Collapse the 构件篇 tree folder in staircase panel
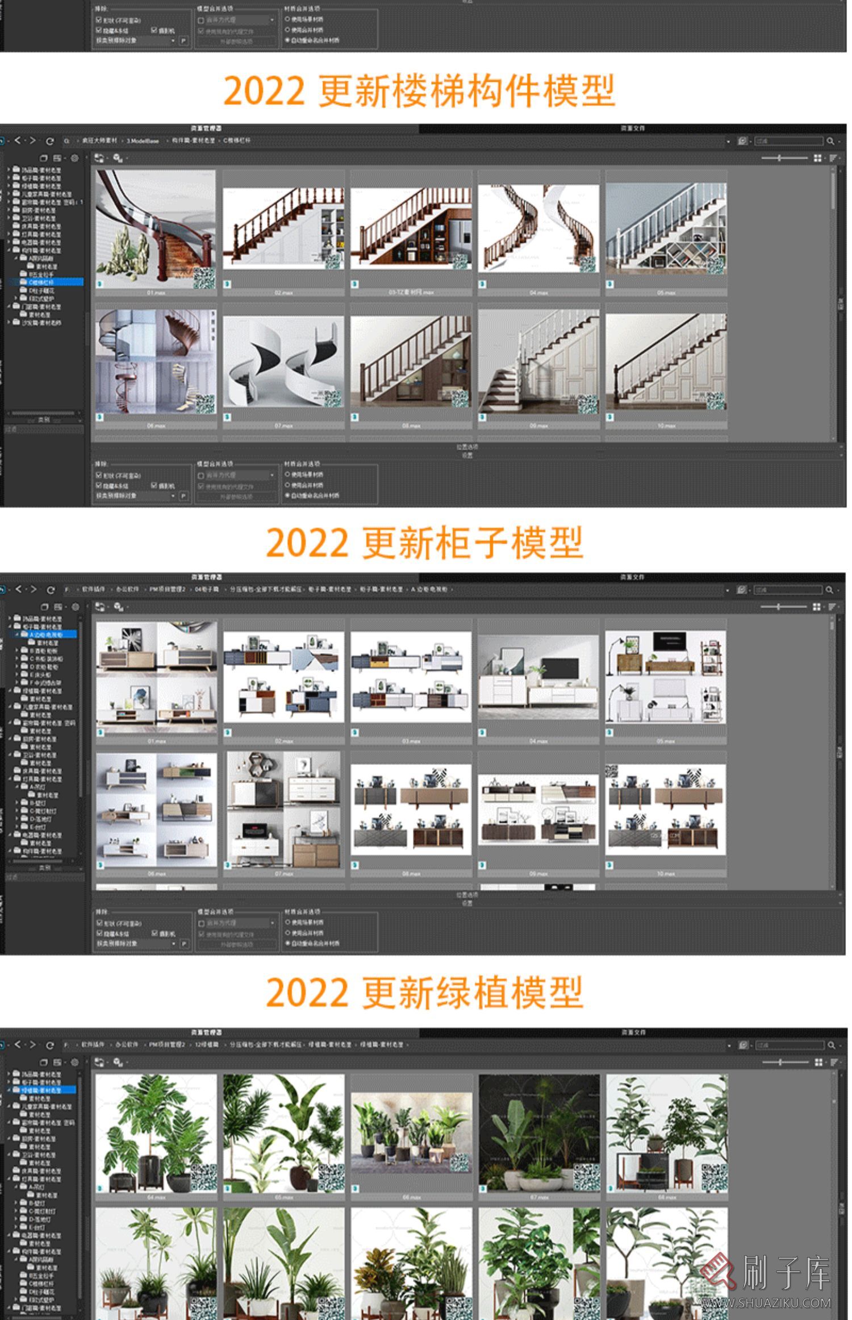This screenshot has width=852, height=1320. [x=9, y=250]
